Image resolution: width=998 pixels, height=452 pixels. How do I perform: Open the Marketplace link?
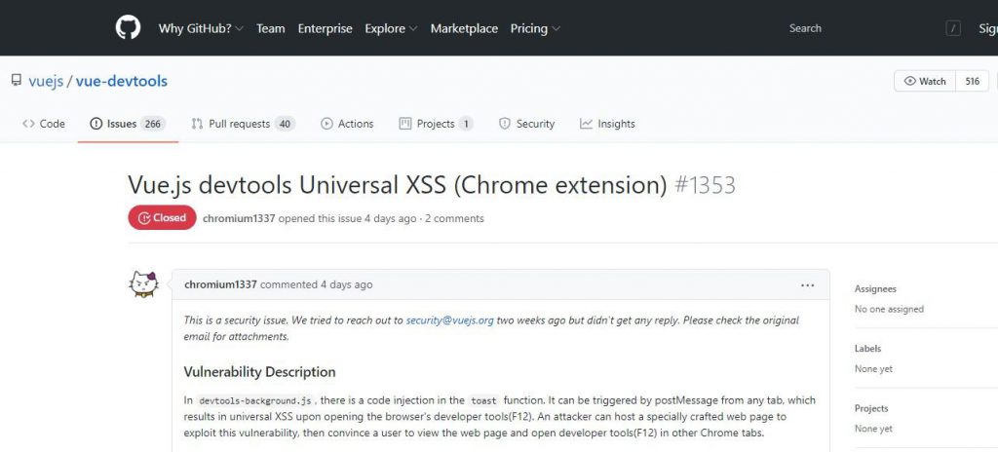coord(464,28)
